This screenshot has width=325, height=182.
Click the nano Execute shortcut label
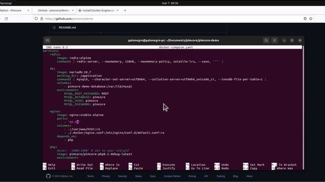pos(169,165)
